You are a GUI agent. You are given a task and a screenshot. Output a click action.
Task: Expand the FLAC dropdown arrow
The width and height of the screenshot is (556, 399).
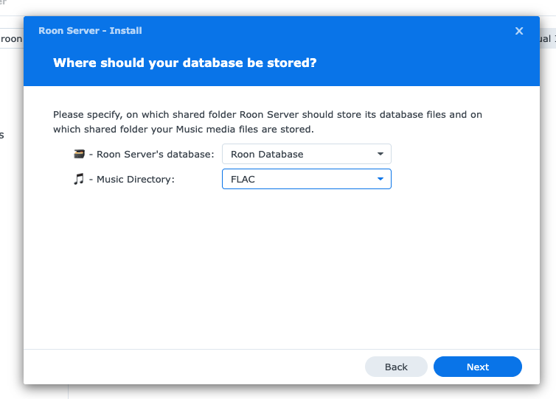pyautogui.click(x=380, y=179)
